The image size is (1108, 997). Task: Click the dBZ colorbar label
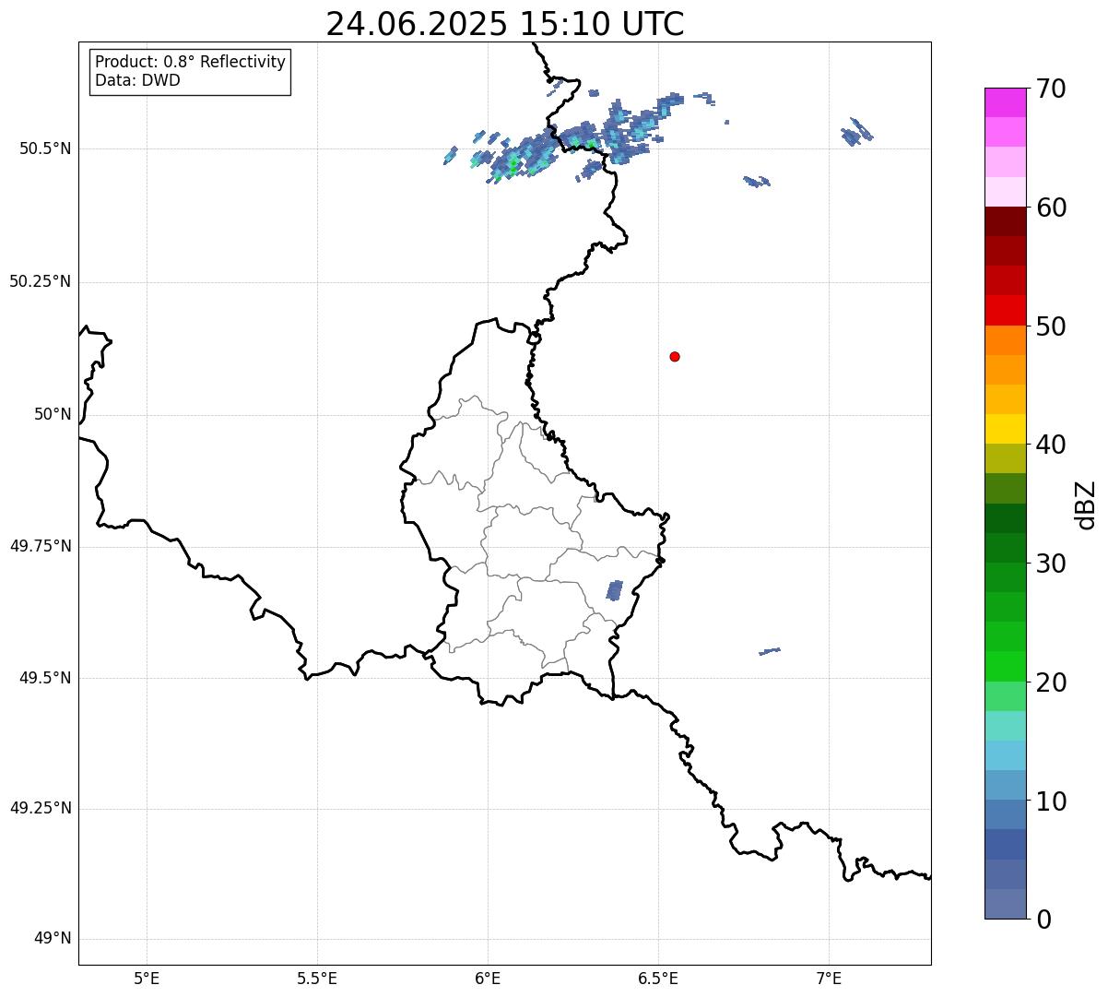(1086, 504)
